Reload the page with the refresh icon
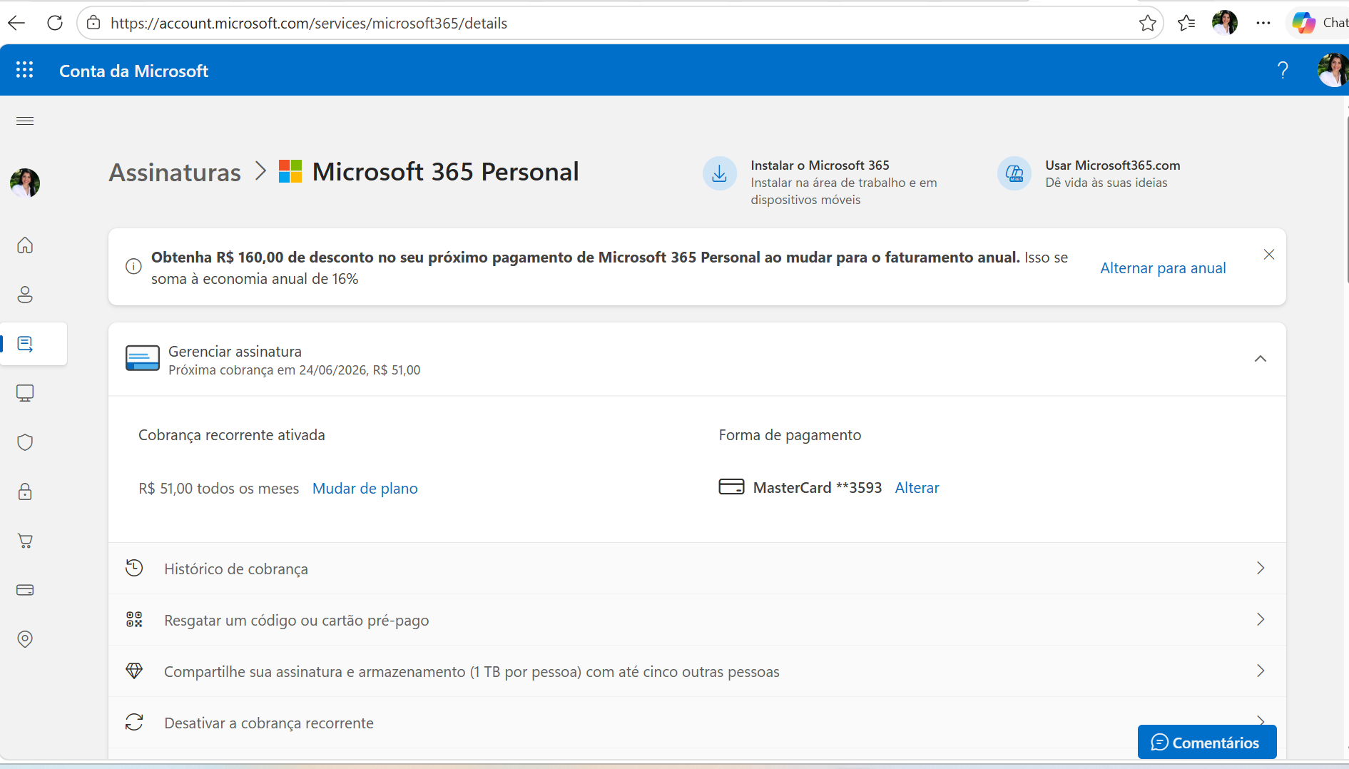The image size is (1349, 769). pos(55,23)
